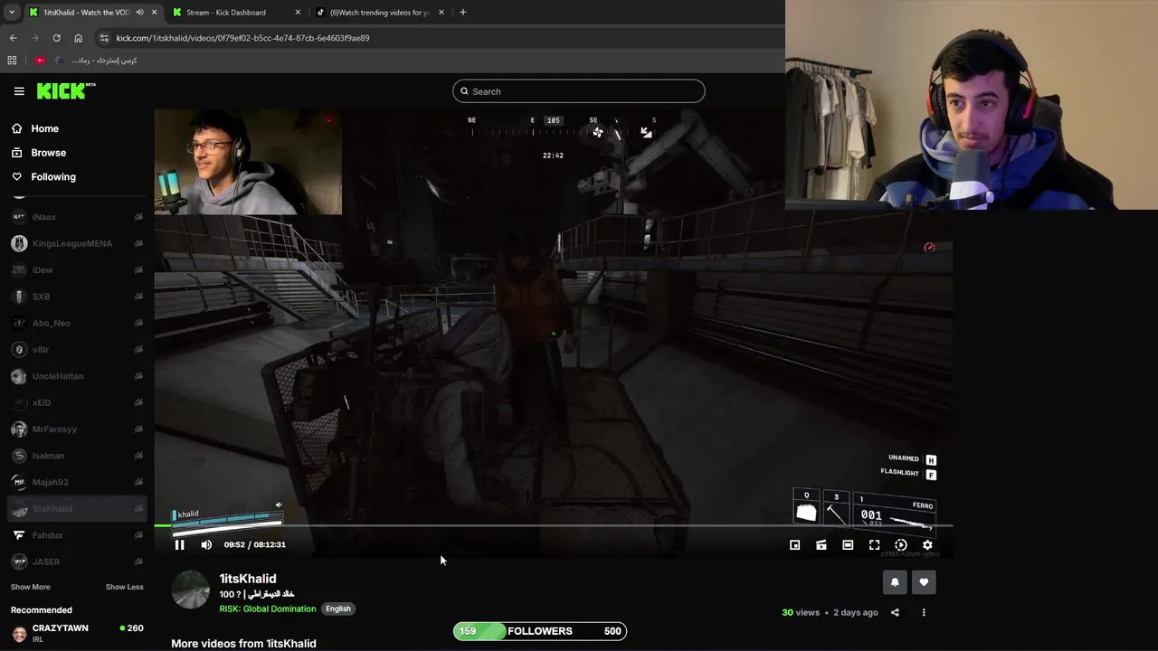Click the Search field
Screen dimensions: 1158x651
578,91
